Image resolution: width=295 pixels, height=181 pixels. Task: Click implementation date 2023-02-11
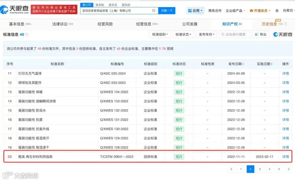pos(264,156)
